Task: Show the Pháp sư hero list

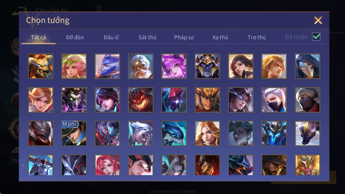Action: click(x=184, y=37)
